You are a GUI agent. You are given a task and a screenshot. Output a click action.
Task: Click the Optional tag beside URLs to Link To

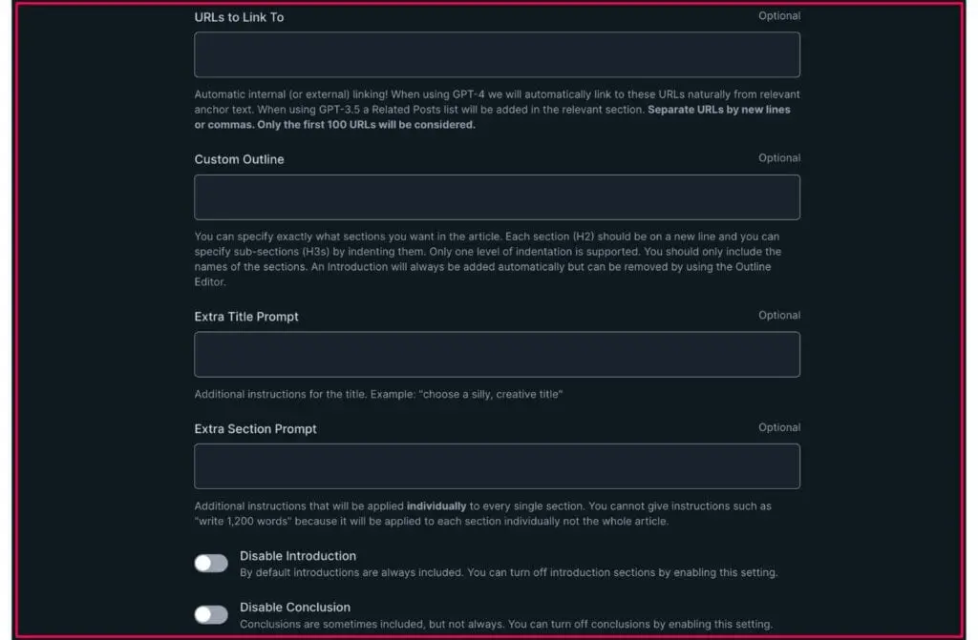(x=779, y=16)
